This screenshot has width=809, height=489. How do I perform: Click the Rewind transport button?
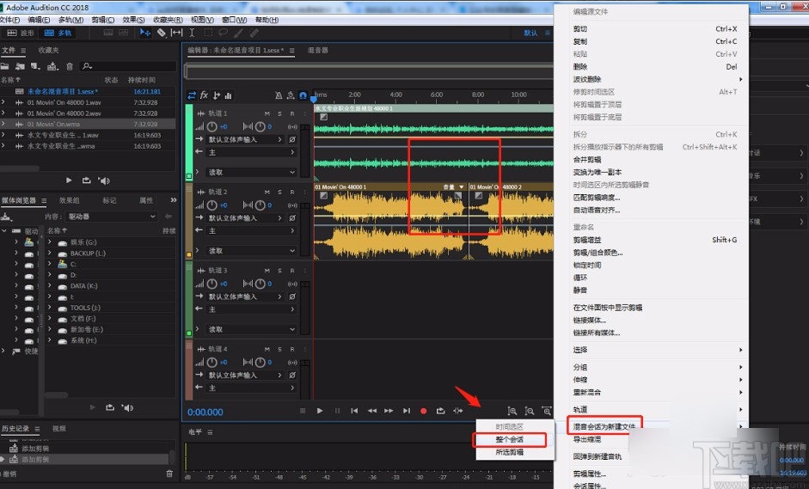click(371, 411)
